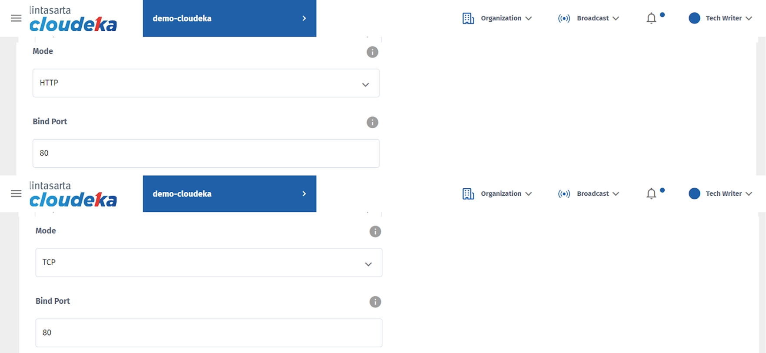Click the Bind Port field below HTTP mode

(x=206, y=153)
